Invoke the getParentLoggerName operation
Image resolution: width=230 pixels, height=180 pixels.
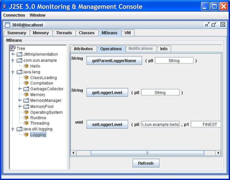(x=114, y=61)
